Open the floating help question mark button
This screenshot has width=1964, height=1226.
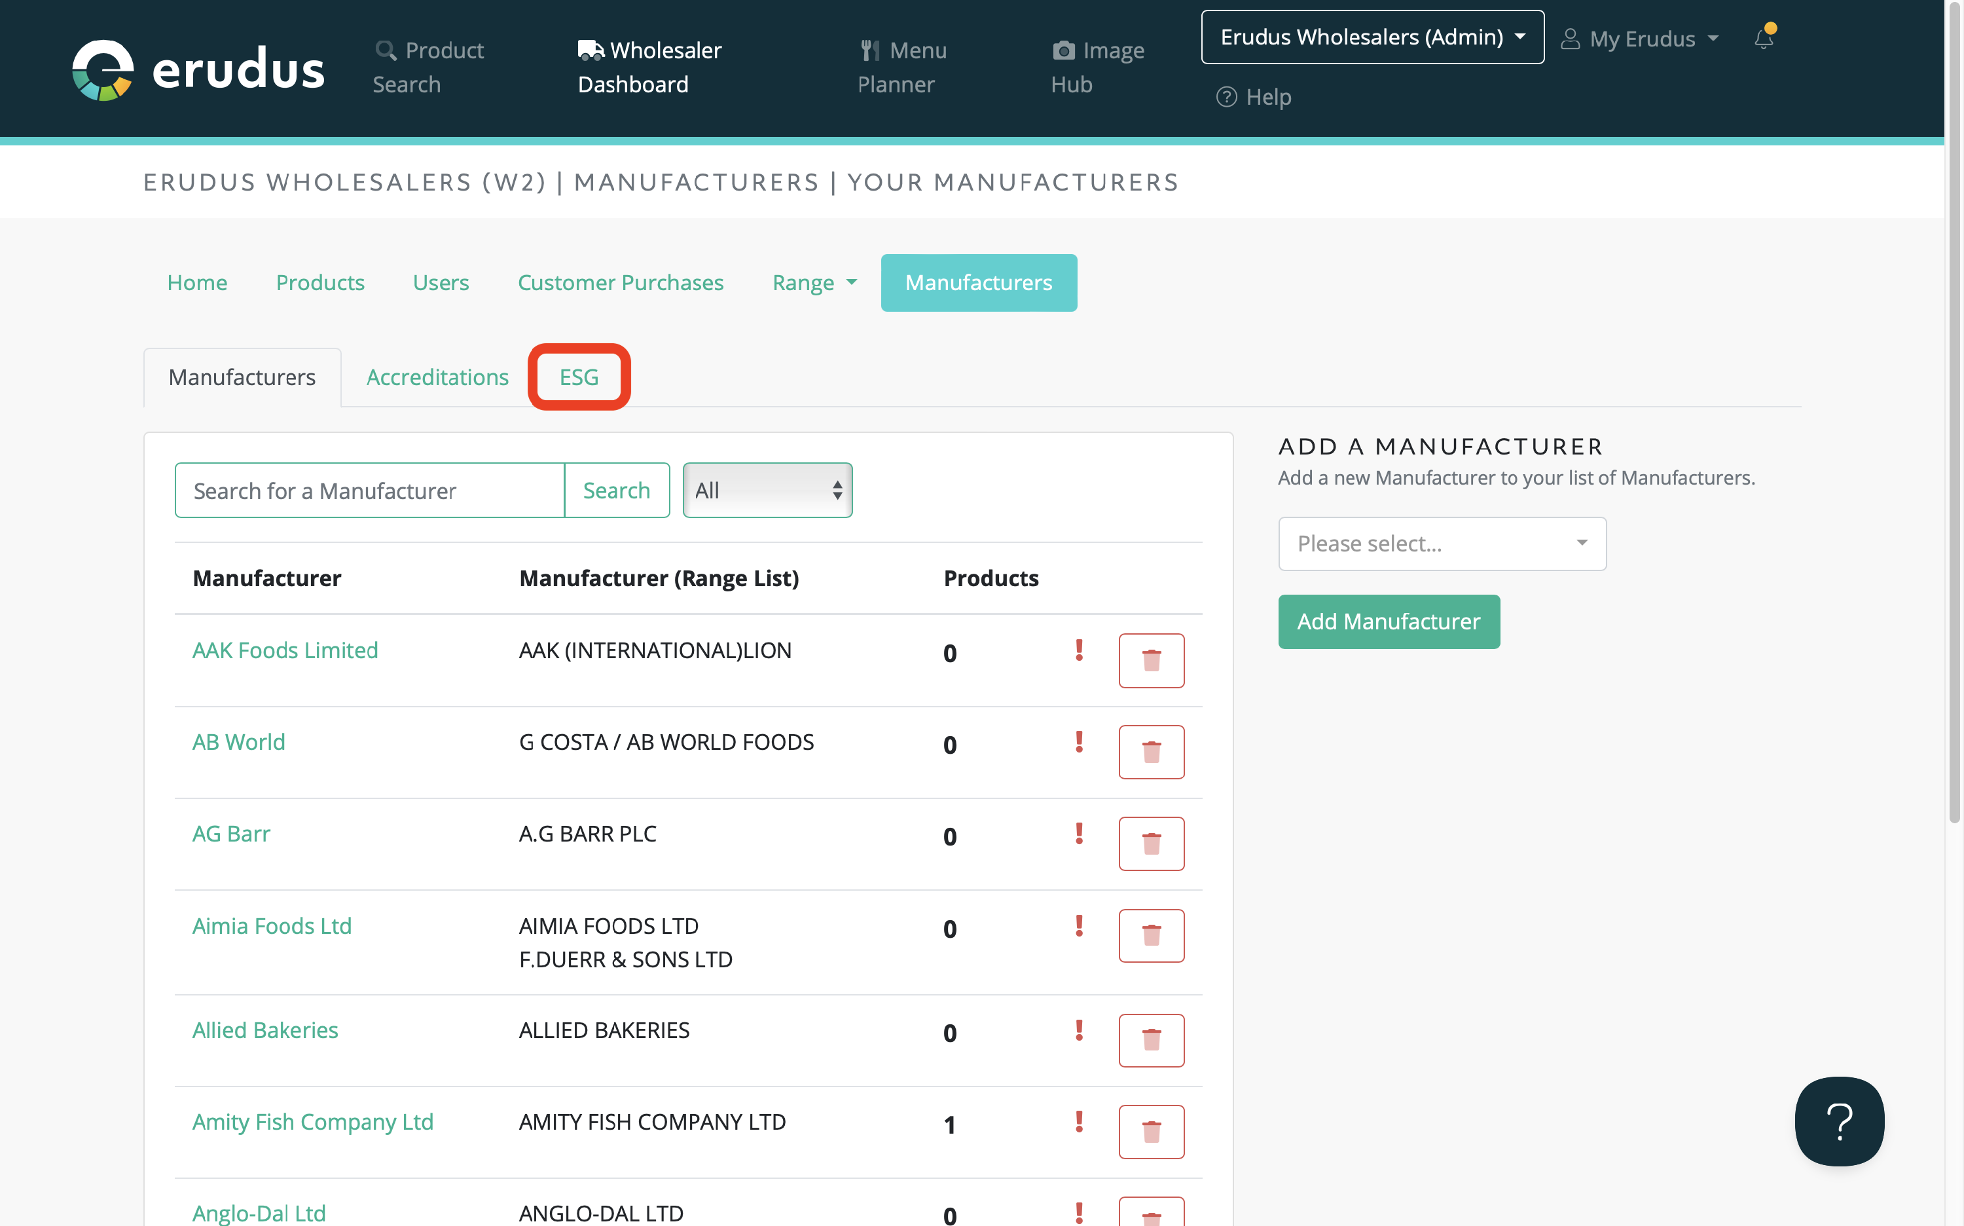[x=1838, y=1121]
